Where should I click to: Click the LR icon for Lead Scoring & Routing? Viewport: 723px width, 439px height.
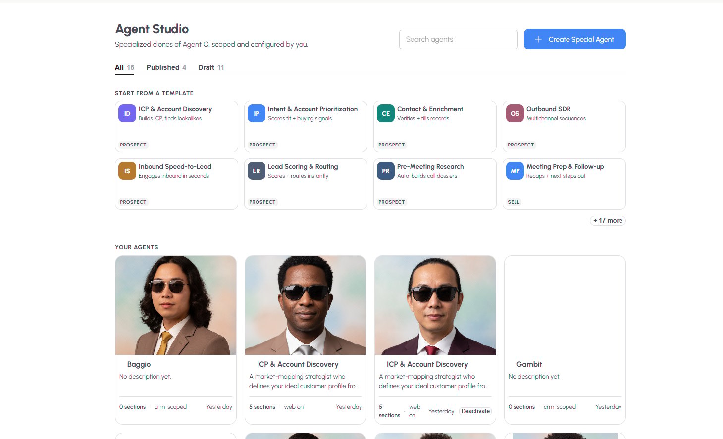click(257, 171)
